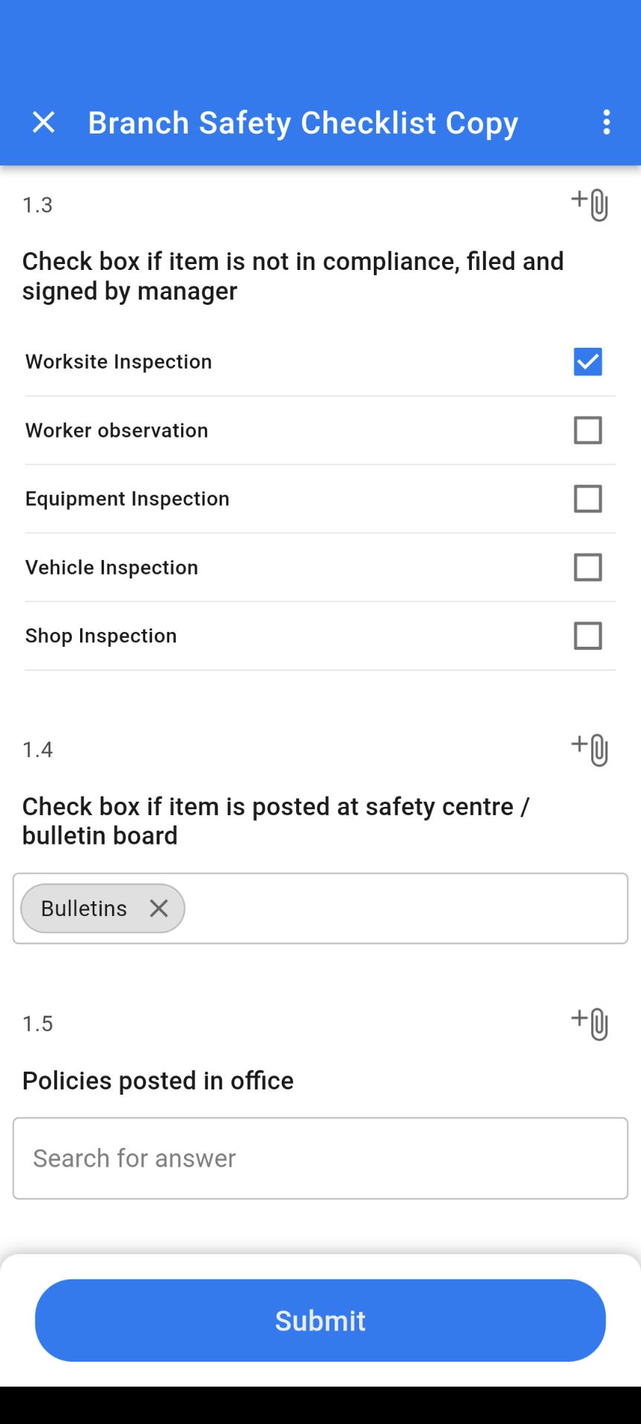Tap the Shop Inspection row label

click(x=101, y=636)
